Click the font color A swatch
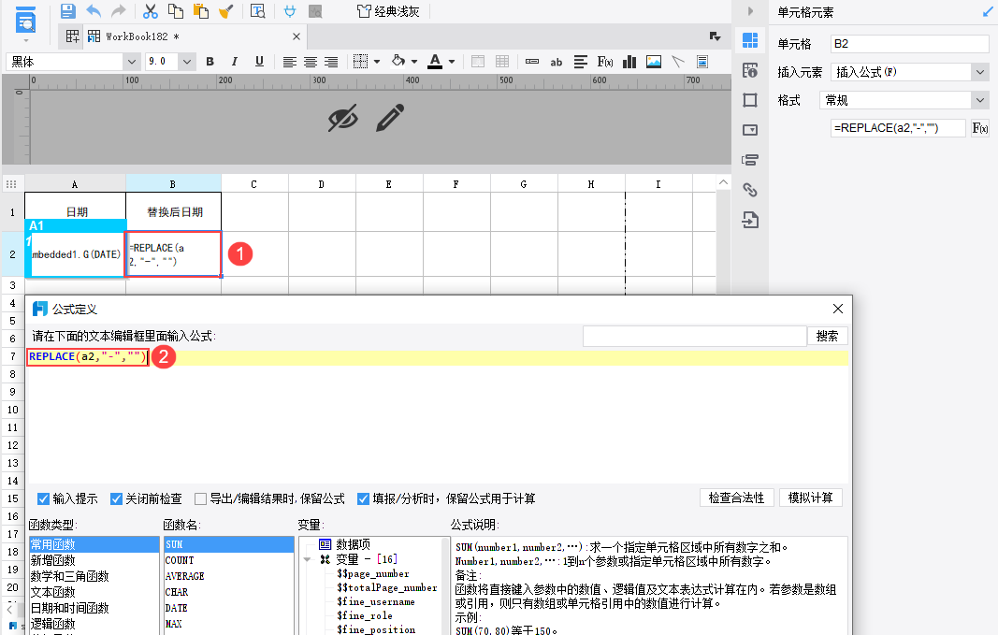This screenshot has width=998, height=635. [435, 61]
